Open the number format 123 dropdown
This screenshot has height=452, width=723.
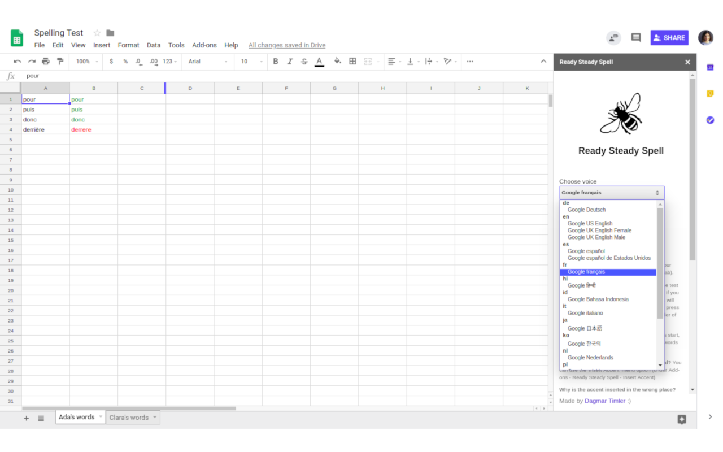pos(169,61)
